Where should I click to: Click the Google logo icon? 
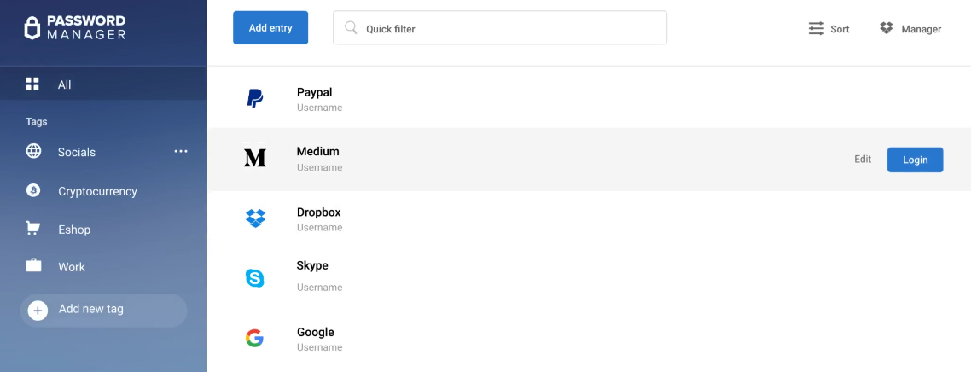pos(254,339)
